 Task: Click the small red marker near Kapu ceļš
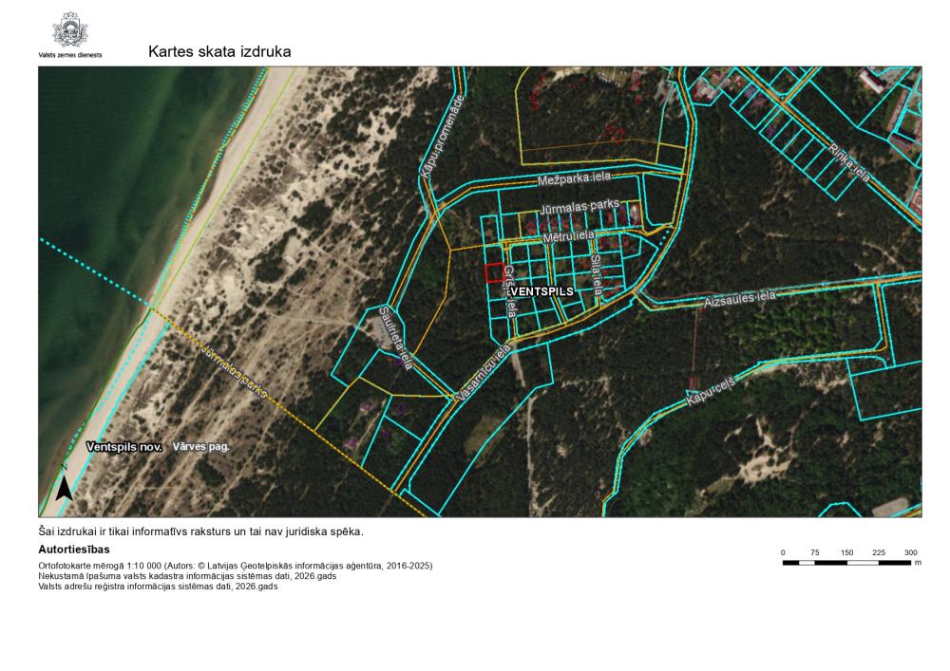pos(693,382)
